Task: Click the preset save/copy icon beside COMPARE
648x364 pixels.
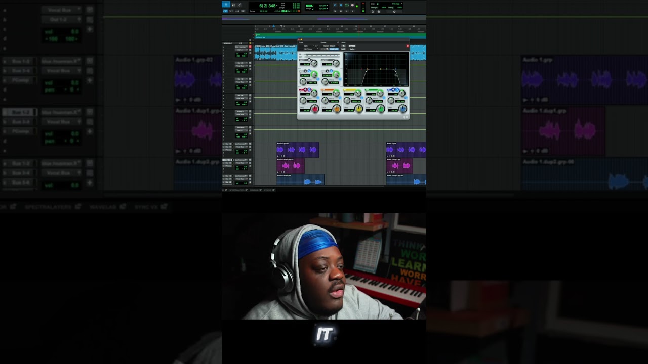Action: 327,49
